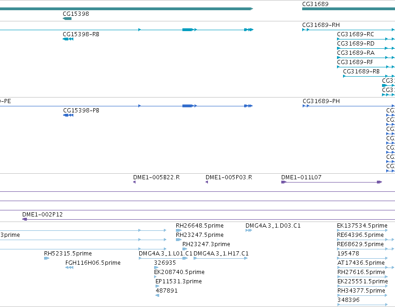Screen dimensions: 395x307
Task: Select the CG31689 gene label
Action: 315,4
